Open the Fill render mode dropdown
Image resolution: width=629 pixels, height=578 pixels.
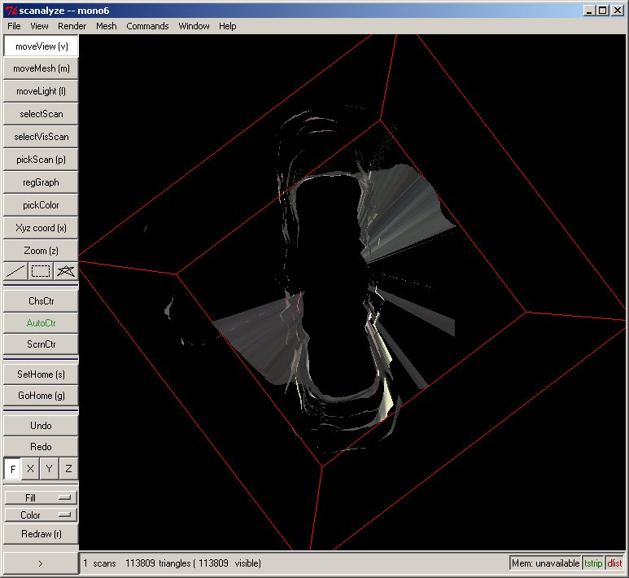pos(41,497)
